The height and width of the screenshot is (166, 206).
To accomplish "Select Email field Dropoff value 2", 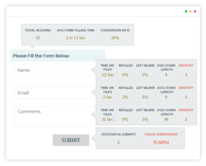I will [x=186, y=97].
